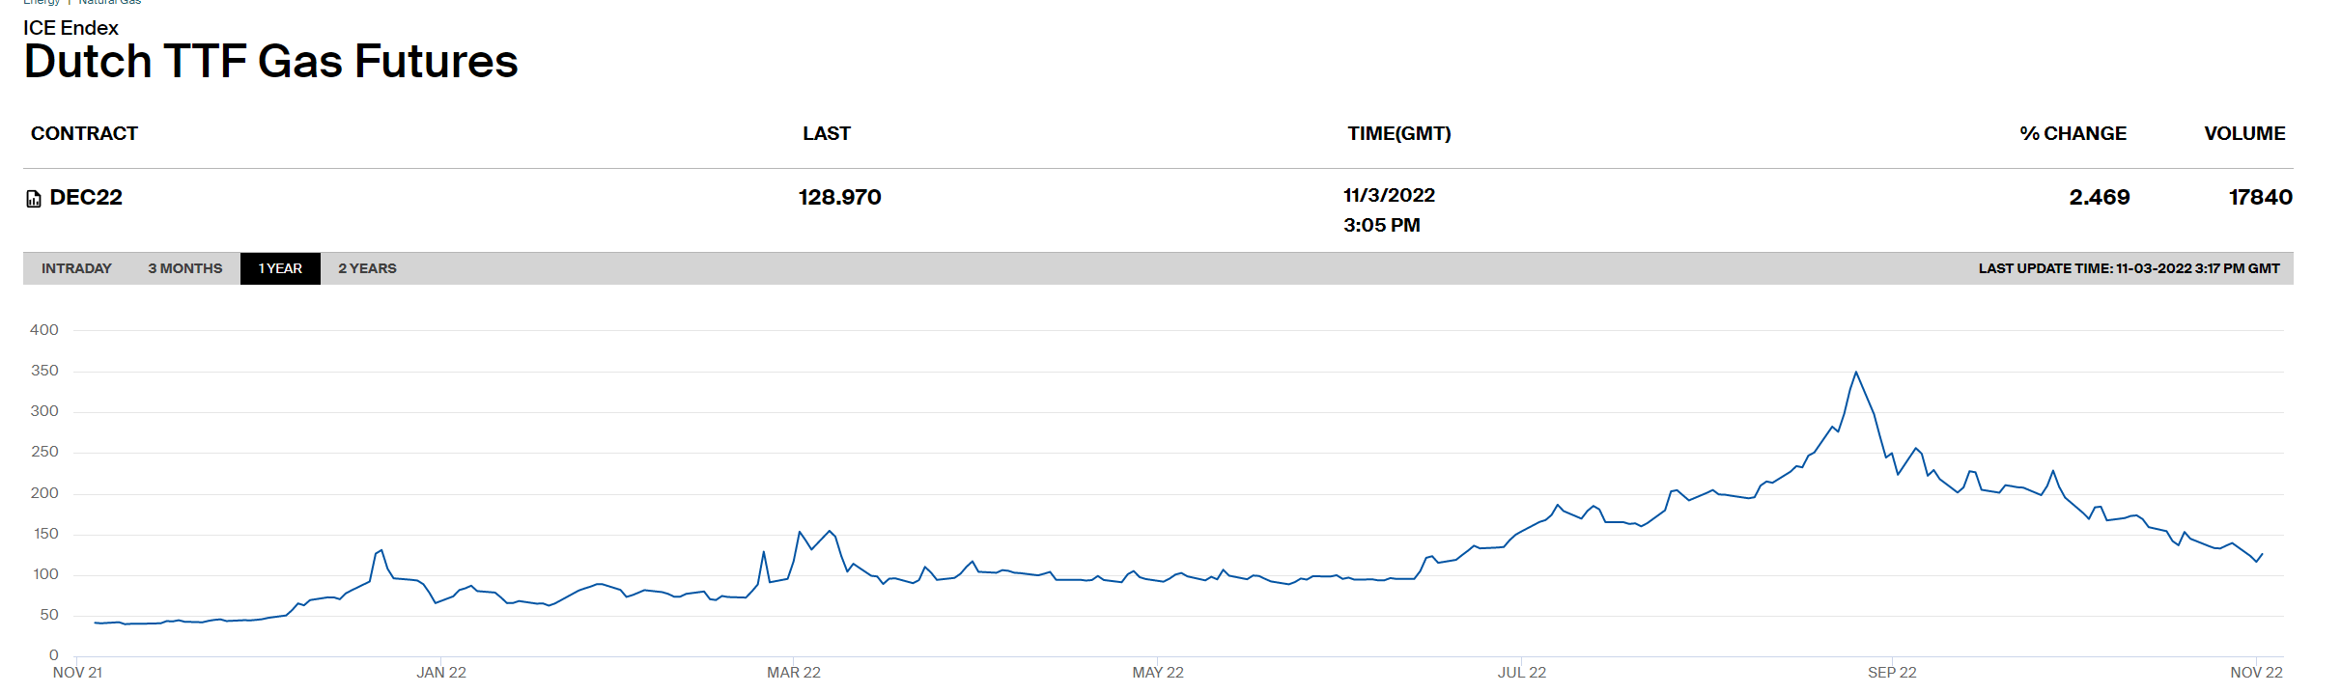
Task: Click the 250 y-axis label
Action: 44,452
